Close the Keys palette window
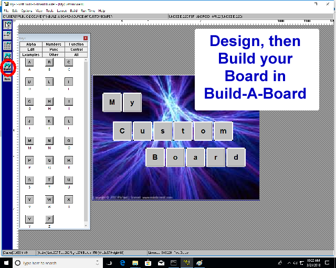The height and width of the screenshot is (268, 336). coord(86,38)
